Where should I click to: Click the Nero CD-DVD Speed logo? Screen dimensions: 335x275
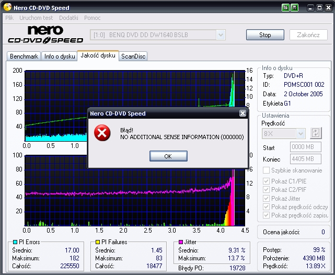(x=45, y=35)
